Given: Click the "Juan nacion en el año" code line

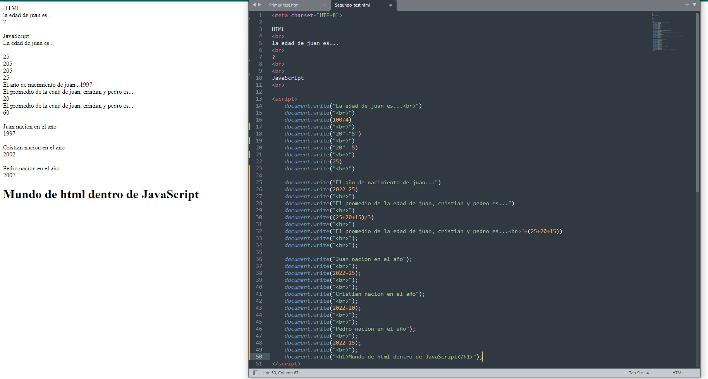Looking at the screenshot, I should pyautogui.click(x=348, y=259).
